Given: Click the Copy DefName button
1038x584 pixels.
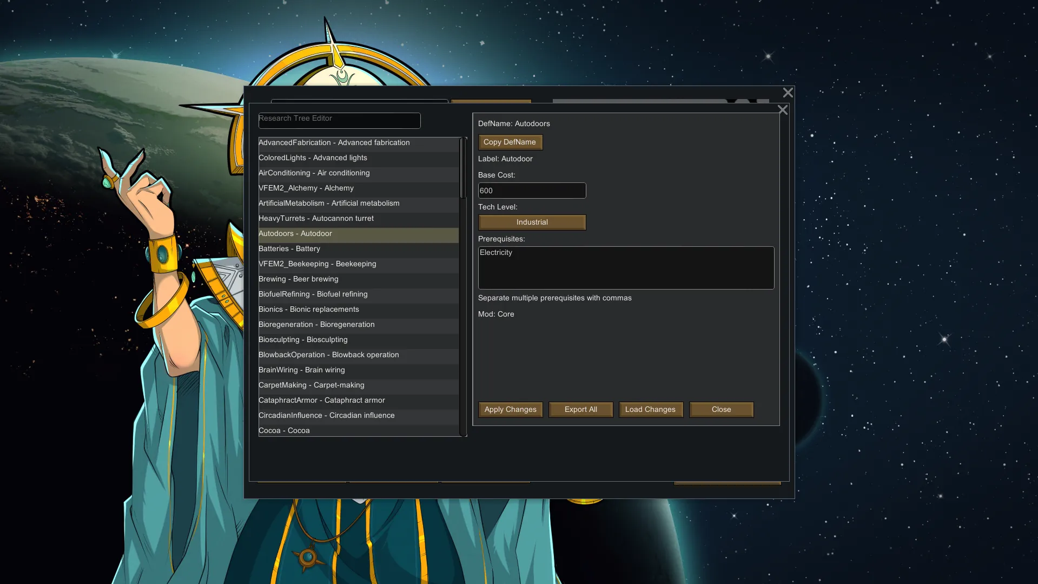Looking at the screenshot, I should 510,142.
